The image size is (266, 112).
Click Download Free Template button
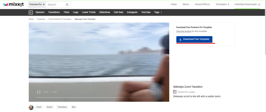click(x=194, y=39)
